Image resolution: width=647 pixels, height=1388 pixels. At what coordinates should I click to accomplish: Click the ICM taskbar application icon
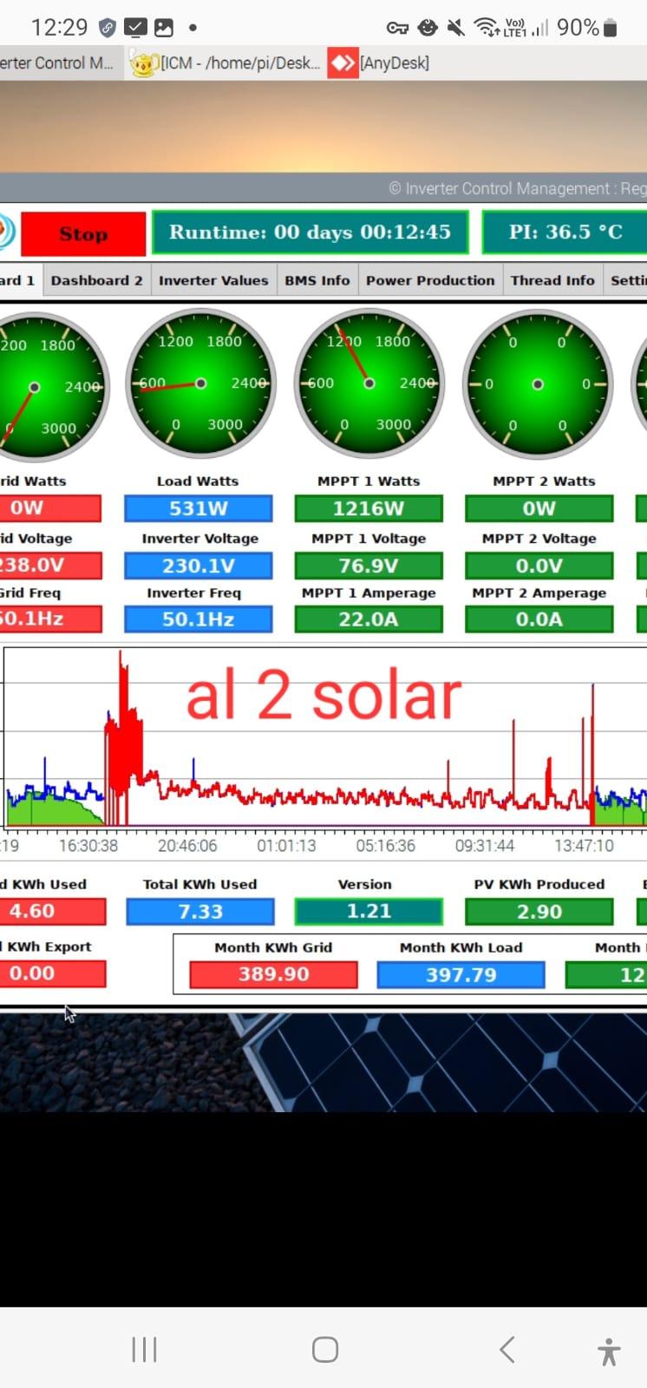tap(144, 63)
